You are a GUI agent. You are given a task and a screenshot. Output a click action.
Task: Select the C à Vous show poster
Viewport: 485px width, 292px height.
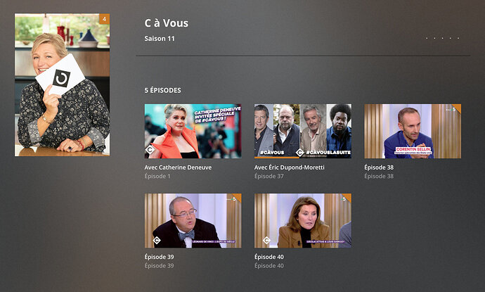point(62,85)
